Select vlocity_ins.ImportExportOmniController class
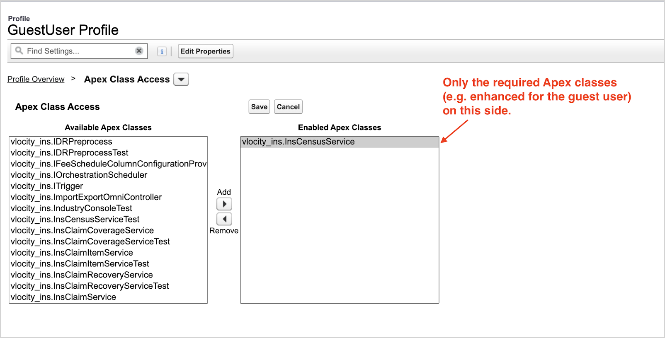The image size is (665, 338). [x=108, y=197]
